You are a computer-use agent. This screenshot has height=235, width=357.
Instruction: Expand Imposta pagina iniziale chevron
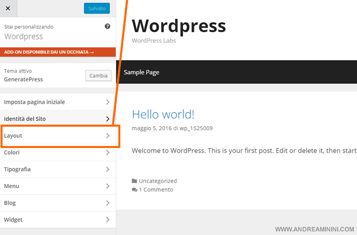coord(108,102)
